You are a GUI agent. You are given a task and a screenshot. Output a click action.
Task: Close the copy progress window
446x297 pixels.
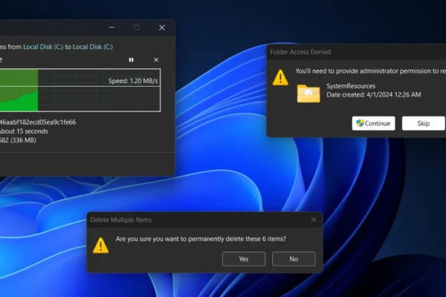point(162,27)
